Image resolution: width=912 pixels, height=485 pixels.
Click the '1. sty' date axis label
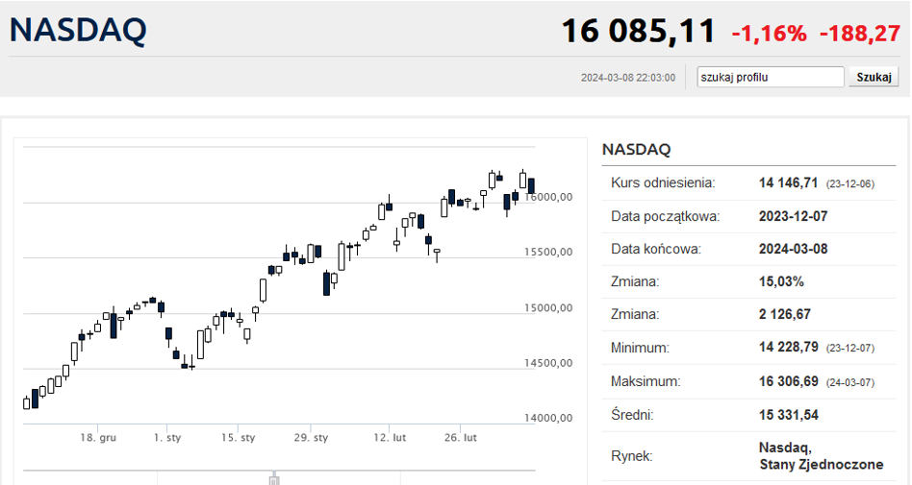tap(167, 437)
